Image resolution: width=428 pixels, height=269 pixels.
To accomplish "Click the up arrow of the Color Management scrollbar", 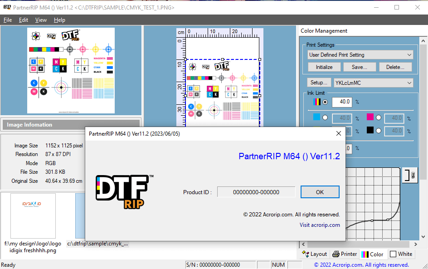I will pos(423,41).
